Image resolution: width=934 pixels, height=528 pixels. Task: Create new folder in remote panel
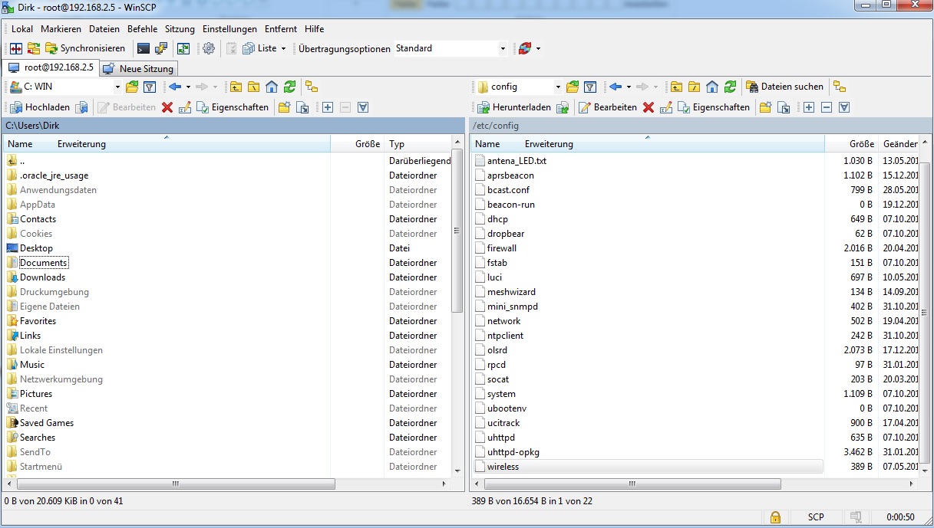pyautogui.click(x=765, y=107)
